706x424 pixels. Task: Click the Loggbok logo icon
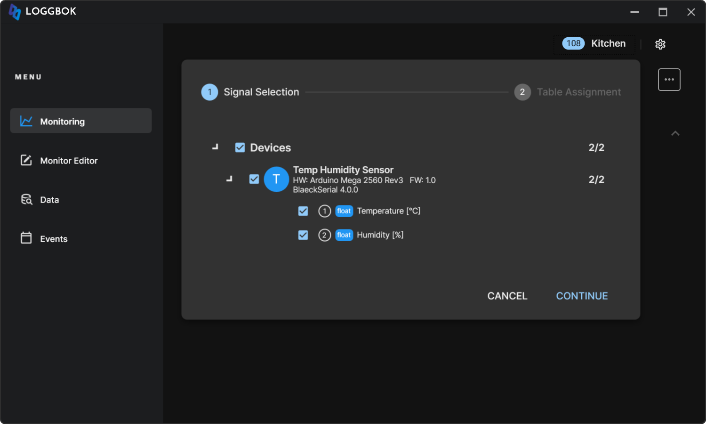click(x=15, y=12)
